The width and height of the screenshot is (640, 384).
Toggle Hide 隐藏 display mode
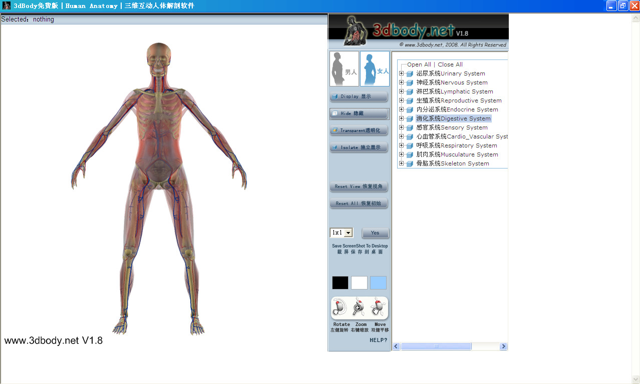359,113
